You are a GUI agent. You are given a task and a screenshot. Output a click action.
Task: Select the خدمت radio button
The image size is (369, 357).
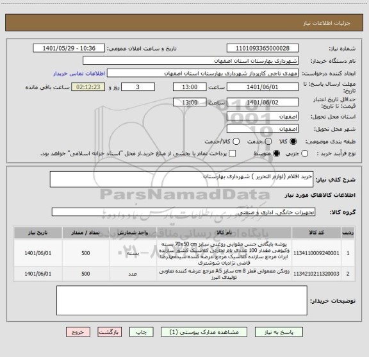[x=268, y=141]
